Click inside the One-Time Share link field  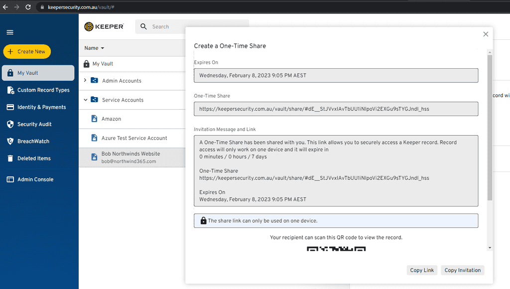(x=336, y=109)
